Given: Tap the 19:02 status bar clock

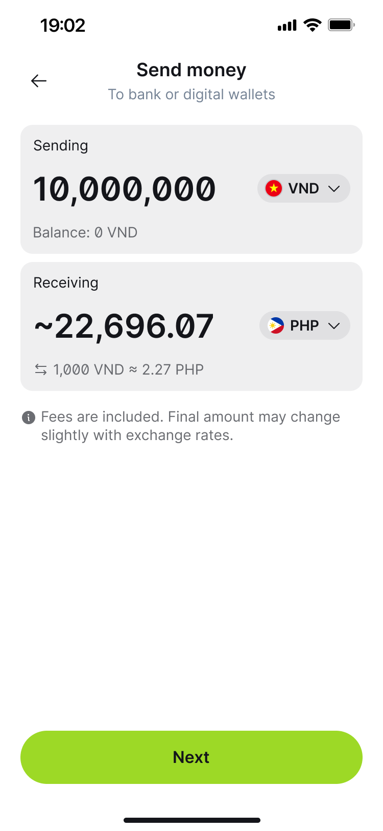Looking at the screenshot, I should pos(63,25).
